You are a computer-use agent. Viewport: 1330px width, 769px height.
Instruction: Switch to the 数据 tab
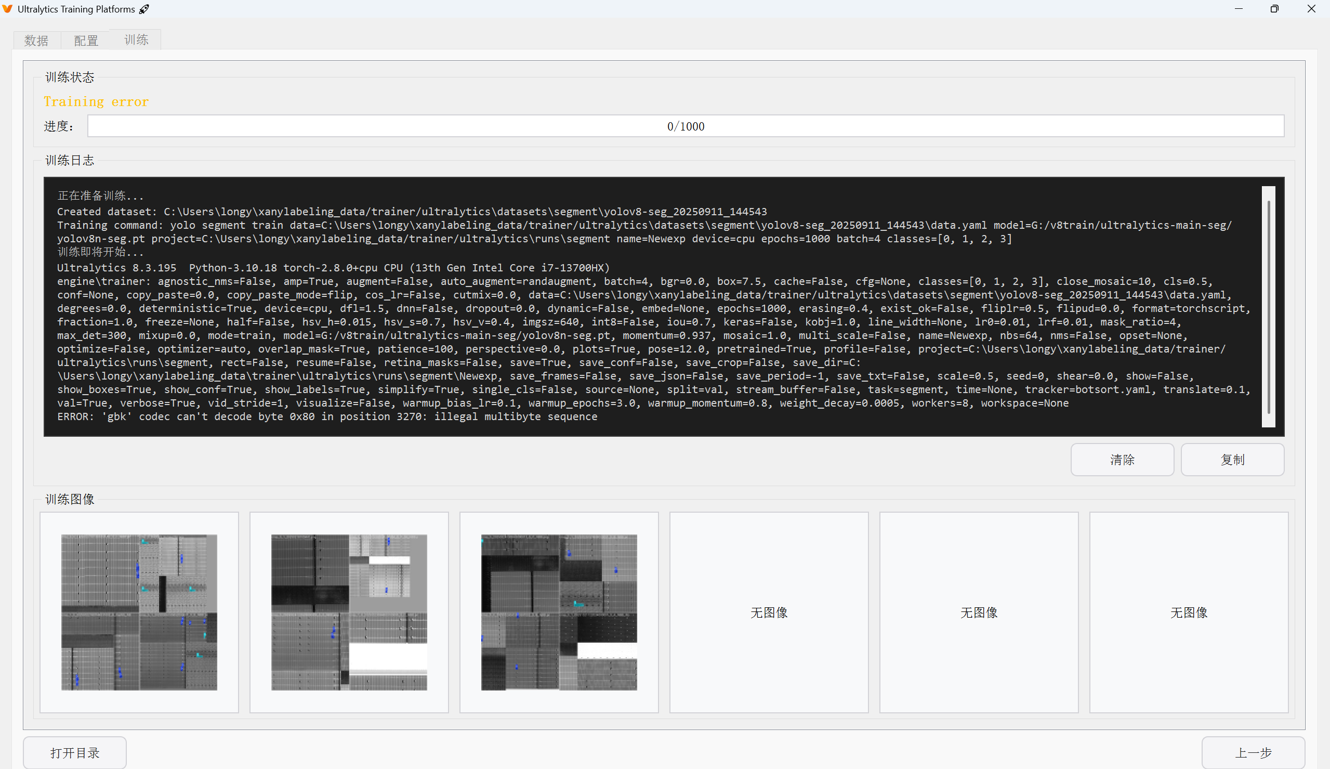pos(36,40)
